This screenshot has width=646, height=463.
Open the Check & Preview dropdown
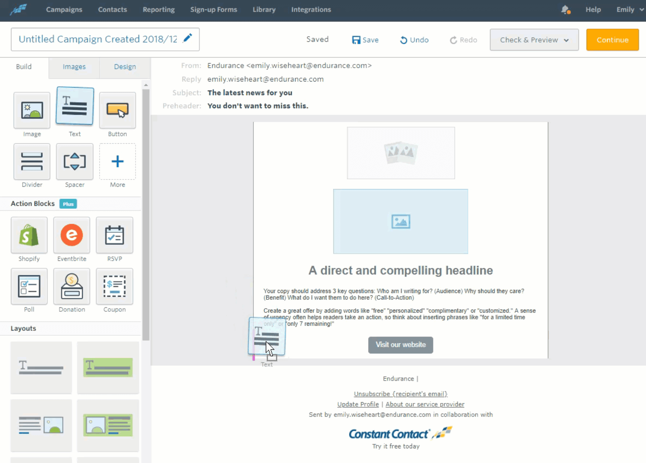[x=534, y=40]
